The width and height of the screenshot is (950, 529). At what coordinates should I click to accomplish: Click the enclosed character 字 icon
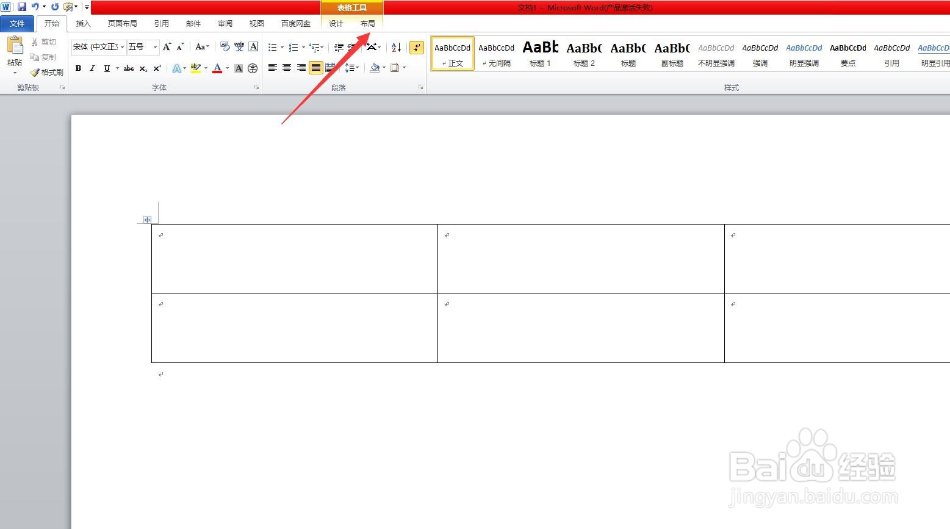pos(253,68)
